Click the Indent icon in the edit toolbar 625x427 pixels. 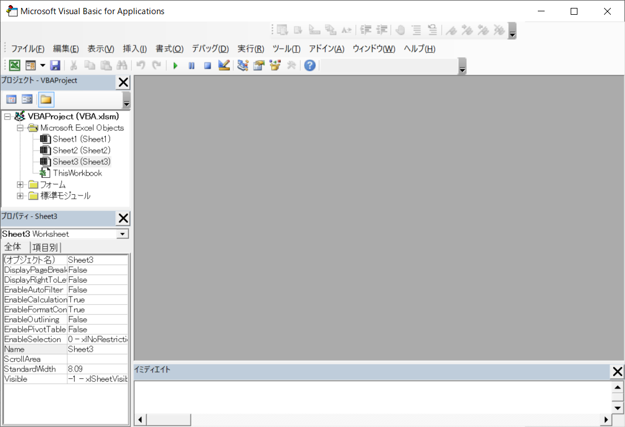[366, 30]
